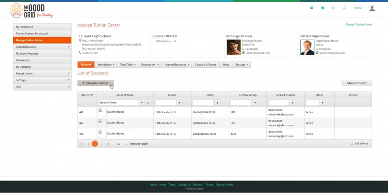
Task: Click filter icon for Batch column
Action: [217, 103]
